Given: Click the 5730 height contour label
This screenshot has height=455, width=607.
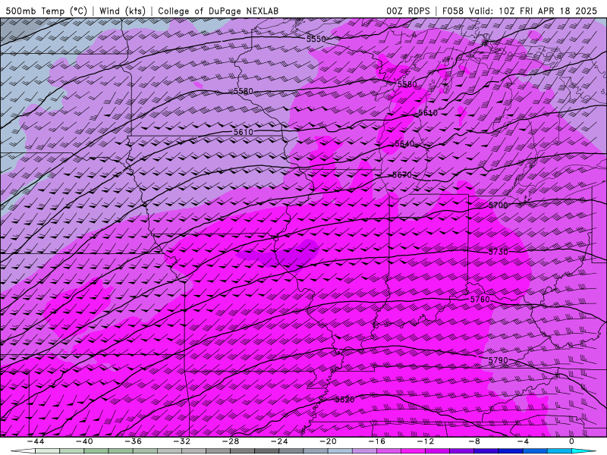Looking at the screenshot, I should 498,252.
